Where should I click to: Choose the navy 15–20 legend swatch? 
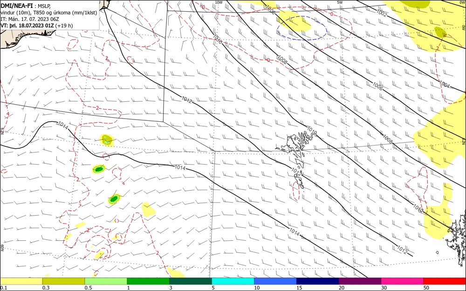coord(317,281)
